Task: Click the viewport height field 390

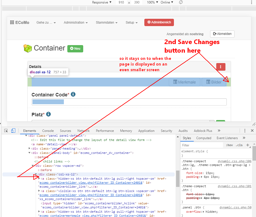Action: tap(137, 2)
